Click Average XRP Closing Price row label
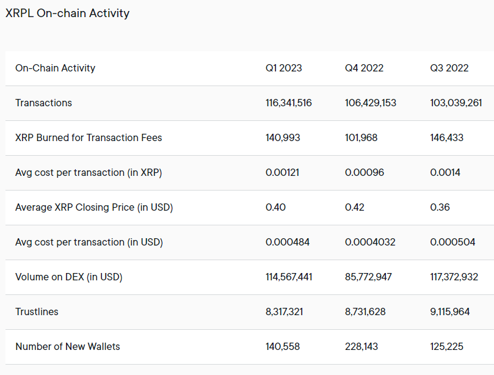The width and height of the screenshot is (494, 375). pyautogui.click(x=94, y=208)
